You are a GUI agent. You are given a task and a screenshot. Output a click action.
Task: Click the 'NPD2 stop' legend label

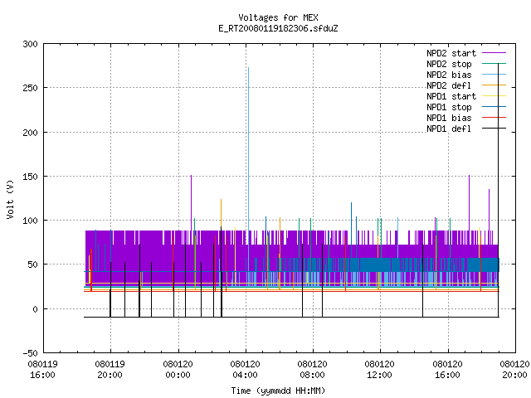449,64
